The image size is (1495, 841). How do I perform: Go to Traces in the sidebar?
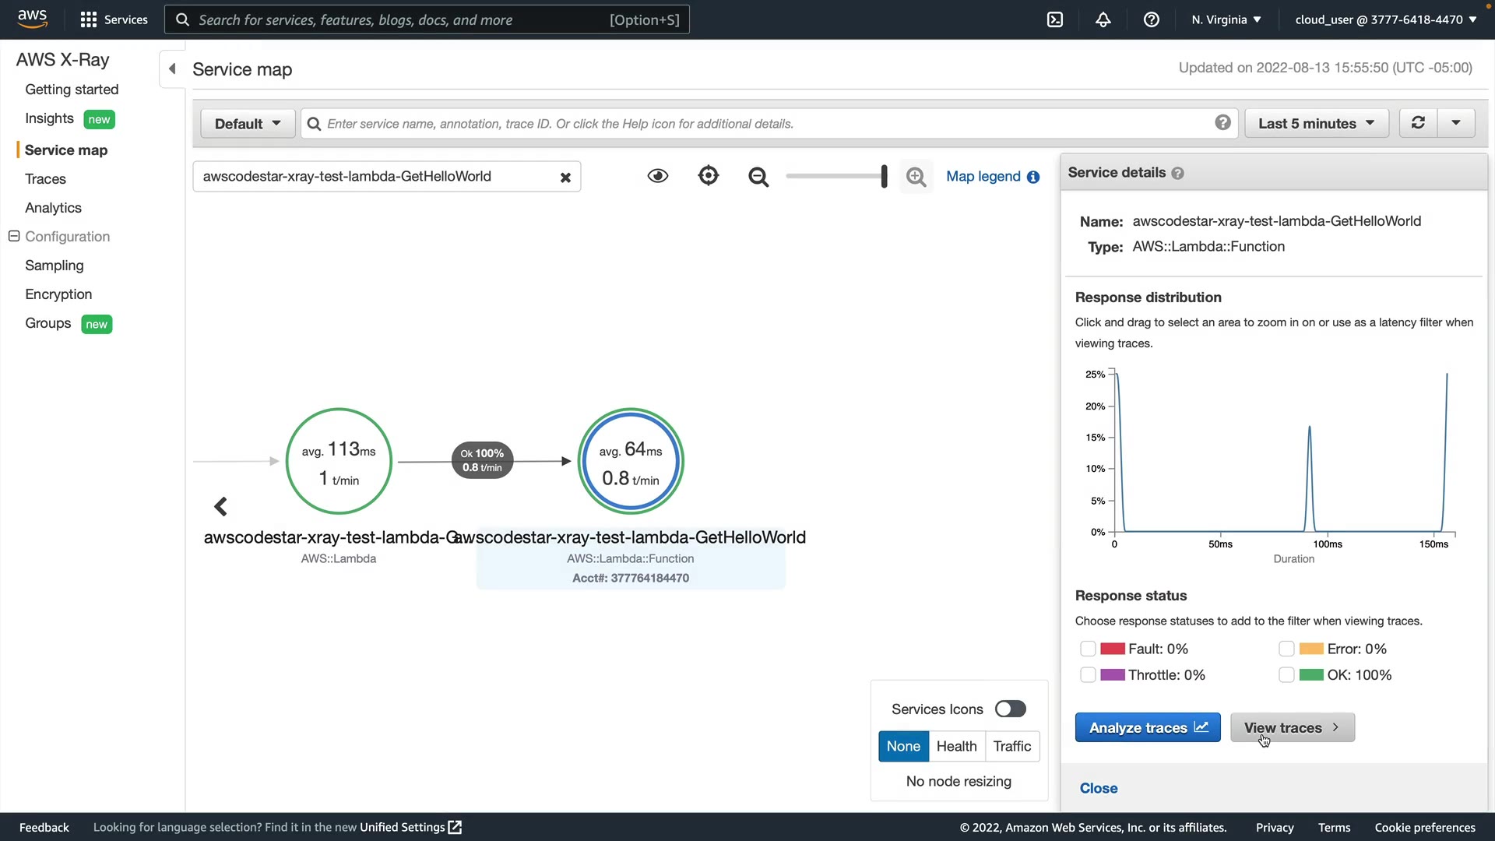(x=45, y=179)
